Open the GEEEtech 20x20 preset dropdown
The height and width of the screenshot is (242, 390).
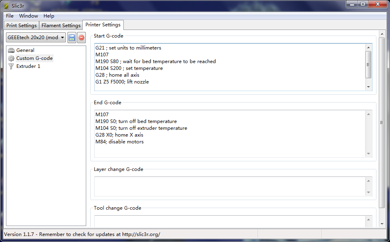pos(36,37)
